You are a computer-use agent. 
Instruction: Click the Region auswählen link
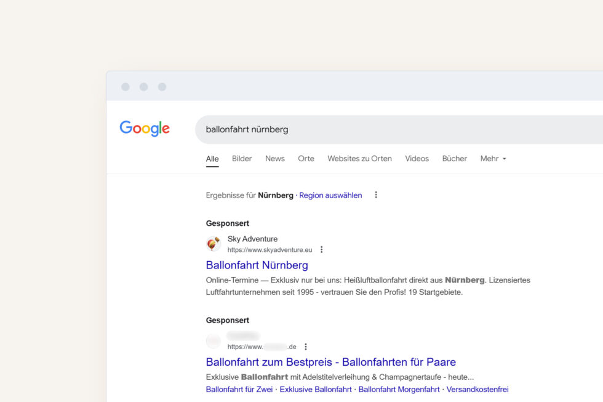pos(331,195)
